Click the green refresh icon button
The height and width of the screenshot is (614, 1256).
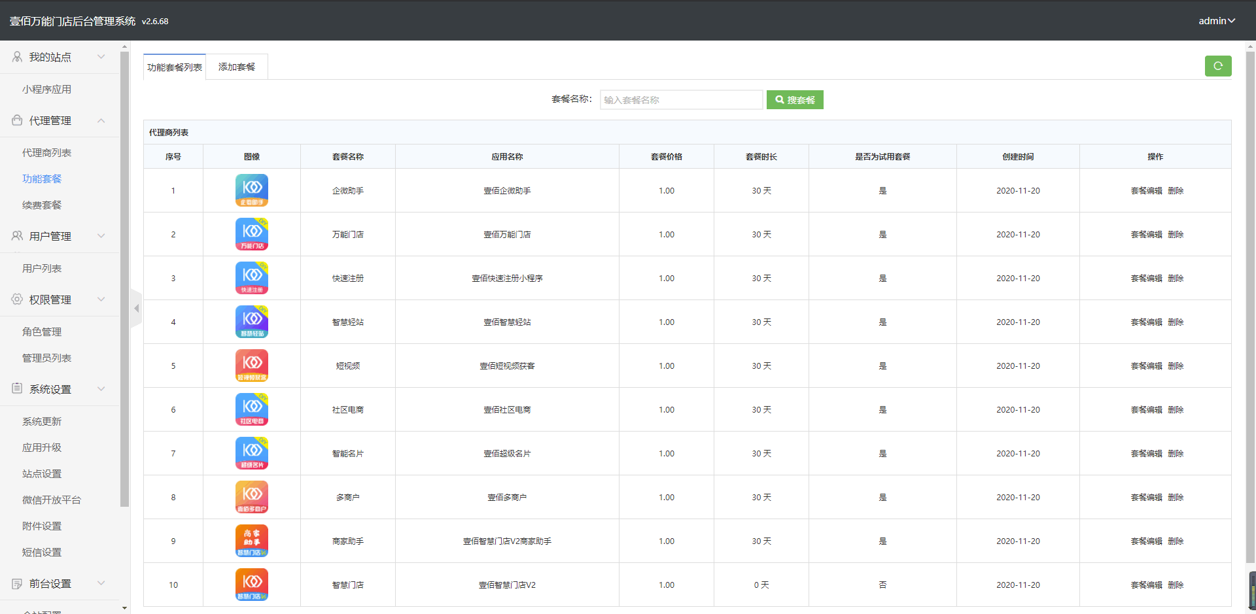coord(1217,66)
